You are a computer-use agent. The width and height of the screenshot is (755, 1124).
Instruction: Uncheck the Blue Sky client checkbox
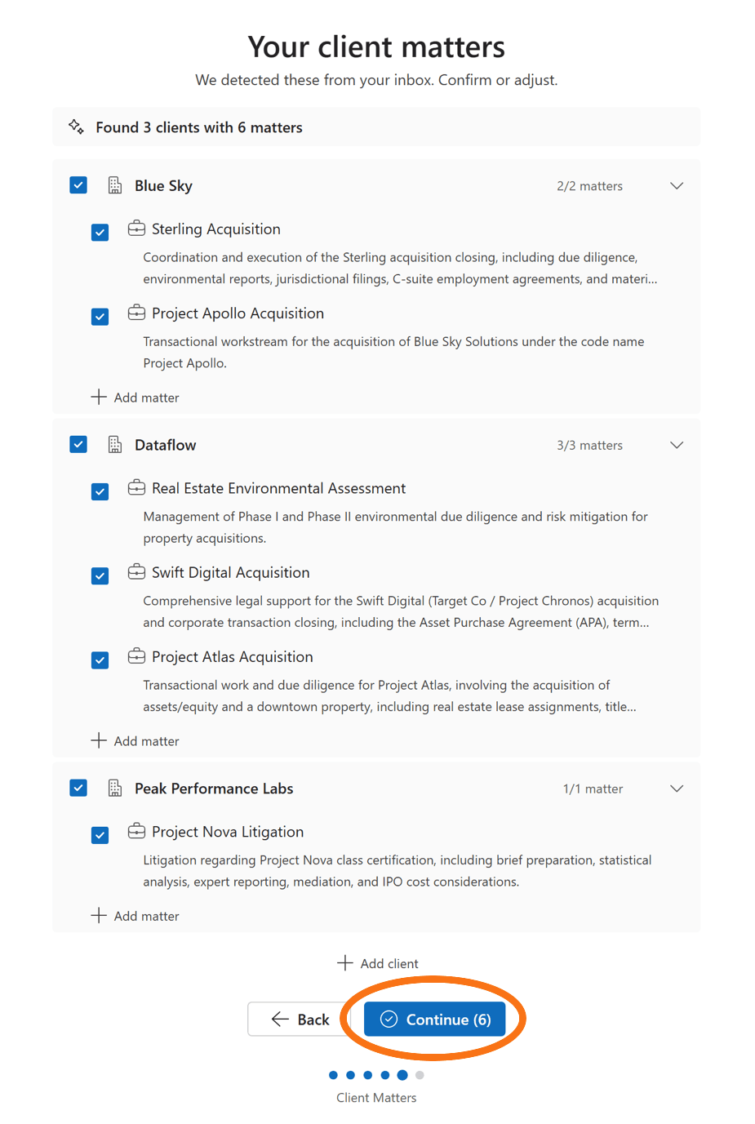pos(78,185)
